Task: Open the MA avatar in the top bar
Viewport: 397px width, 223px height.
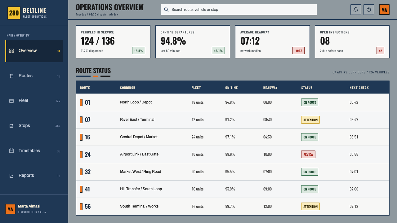Action: coord(384,10)
